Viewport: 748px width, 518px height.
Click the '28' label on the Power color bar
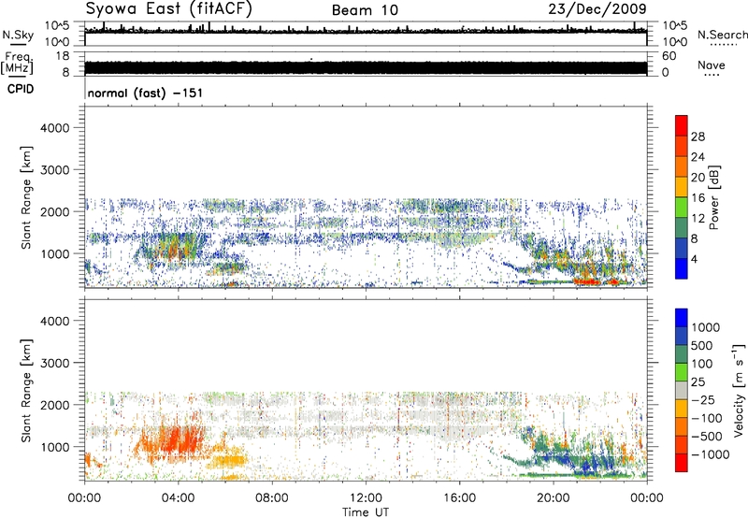coord(698,137)
